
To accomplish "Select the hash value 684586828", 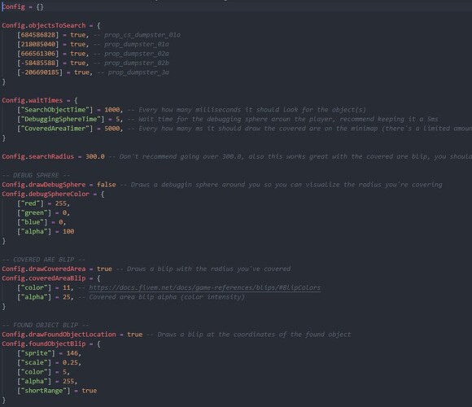I will coord(38,35).
